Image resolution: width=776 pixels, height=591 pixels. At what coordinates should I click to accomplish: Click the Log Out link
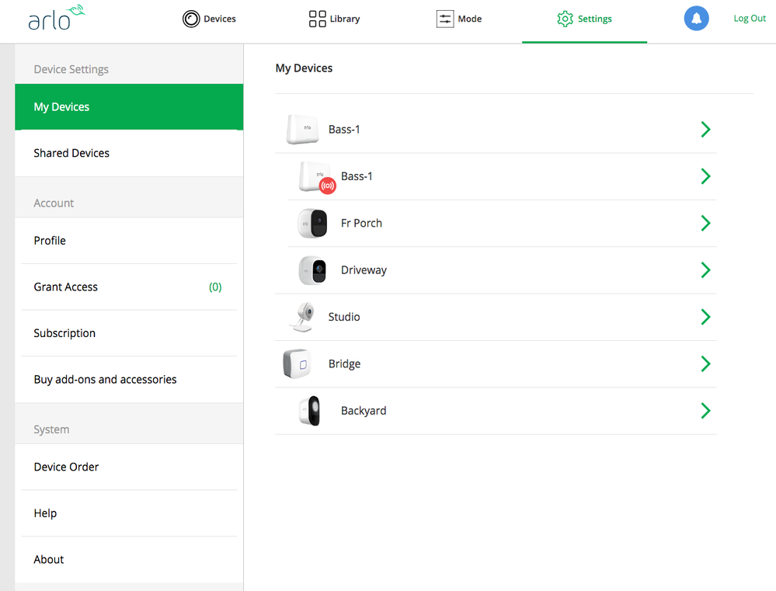(x=750, y=19)
